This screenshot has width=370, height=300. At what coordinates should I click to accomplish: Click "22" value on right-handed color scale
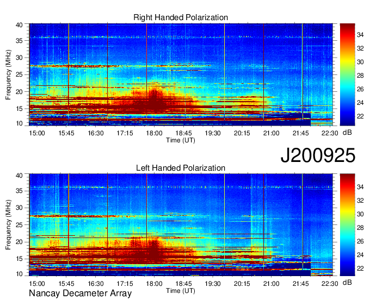point(360,116)
